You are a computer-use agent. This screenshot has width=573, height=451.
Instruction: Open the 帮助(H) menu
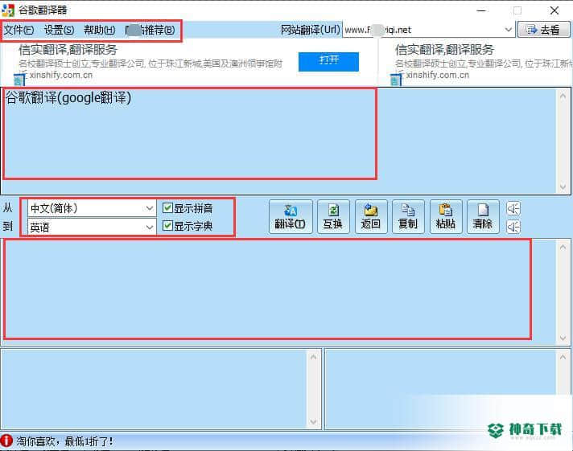(100, 30)
